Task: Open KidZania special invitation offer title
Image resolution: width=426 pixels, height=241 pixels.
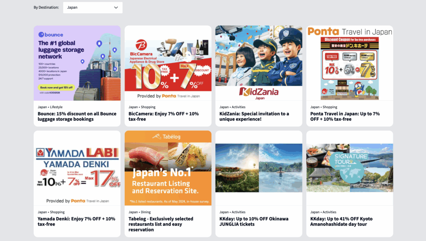Action: click(254, 117)
